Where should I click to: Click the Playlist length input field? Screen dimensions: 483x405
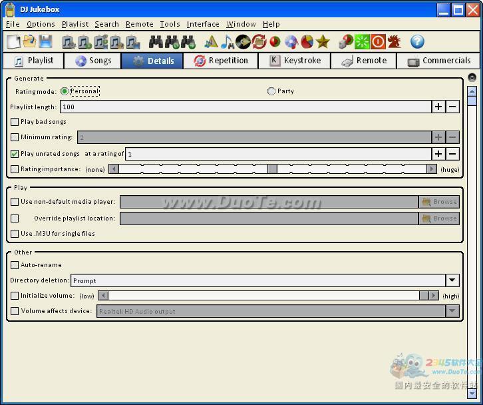click(x=245, y=107)
